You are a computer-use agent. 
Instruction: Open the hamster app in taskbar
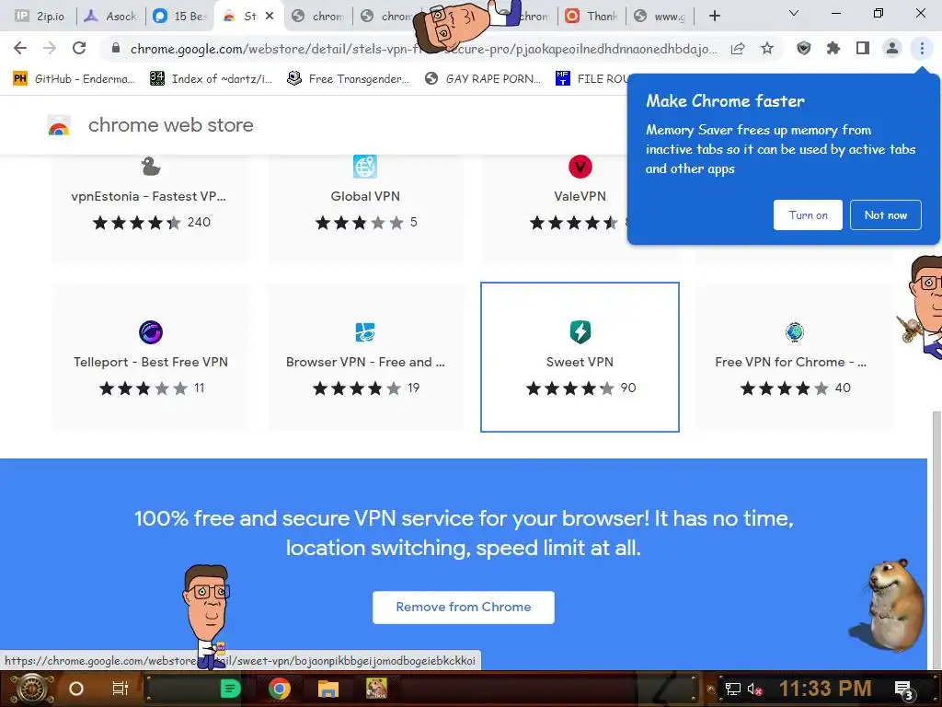(x=376, y=689)
